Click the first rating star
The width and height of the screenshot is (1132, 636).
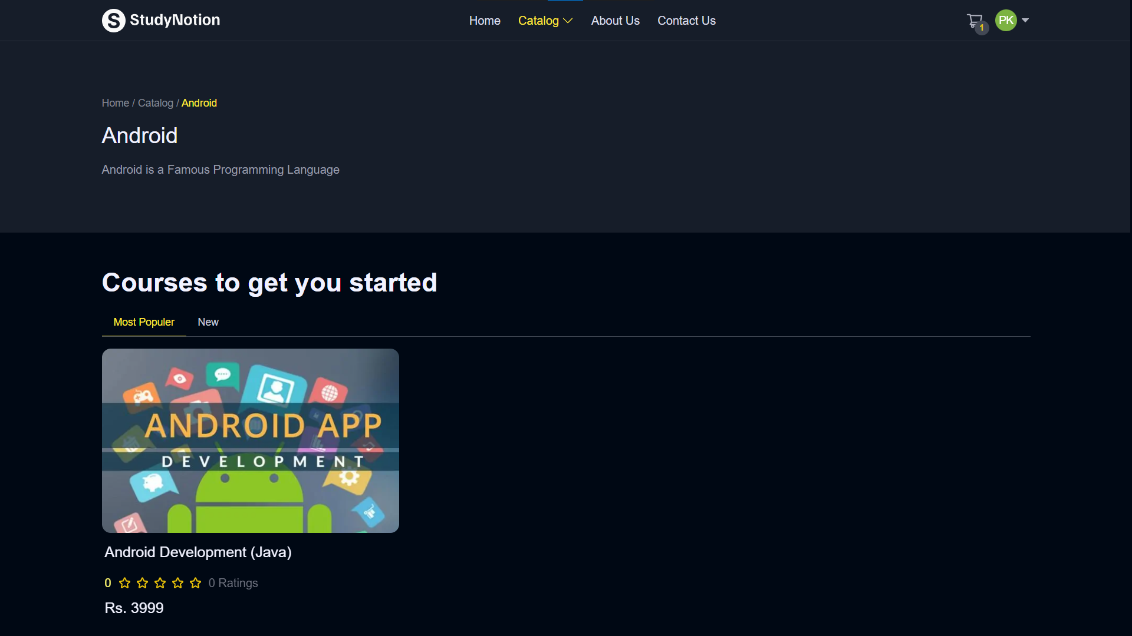(x=124, y=583)
